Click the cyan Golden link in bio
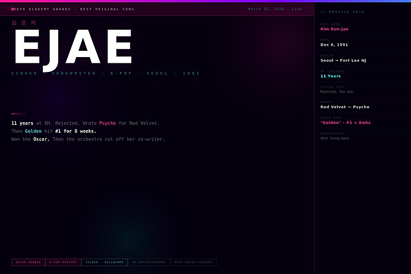The image size is (411, 274). (33, 131)
